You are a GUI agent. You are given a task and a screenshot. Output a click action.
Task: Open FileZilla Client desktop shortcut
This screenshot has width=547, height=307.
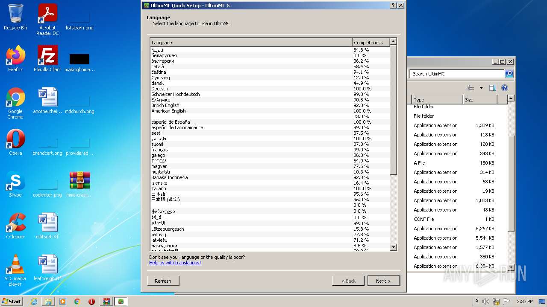47,58
